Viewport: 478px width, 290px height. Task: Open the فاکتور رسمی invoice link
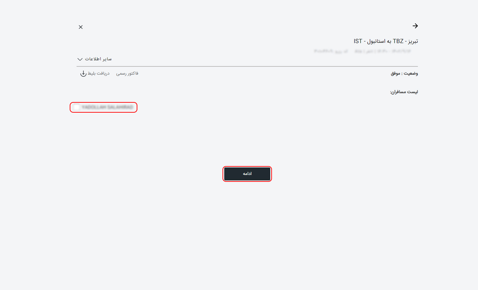coord(127,73)
